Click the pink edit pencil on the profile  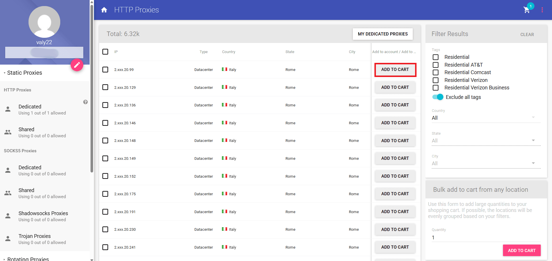[77, 65]
